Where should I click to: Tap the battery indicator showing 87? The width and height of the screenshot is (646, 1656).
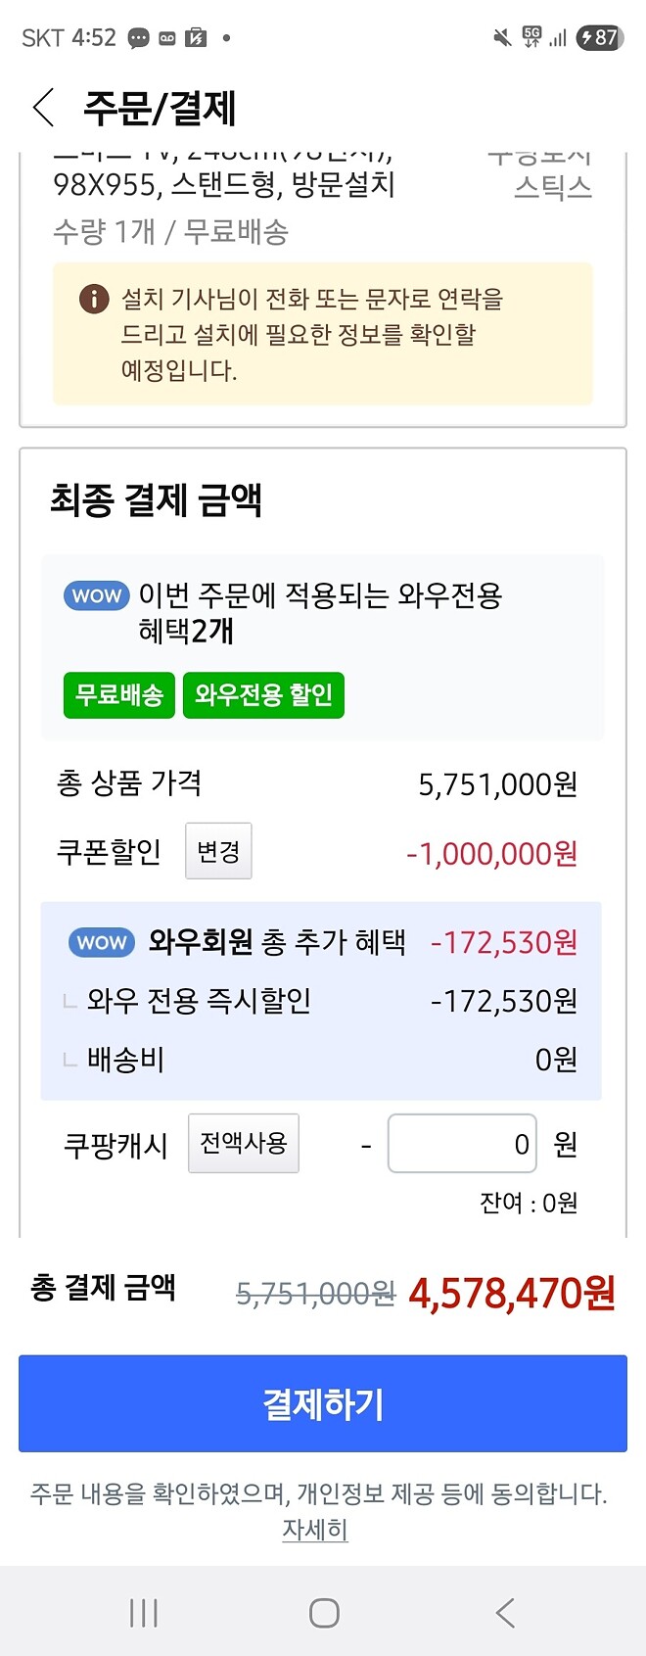click(598, 38)
